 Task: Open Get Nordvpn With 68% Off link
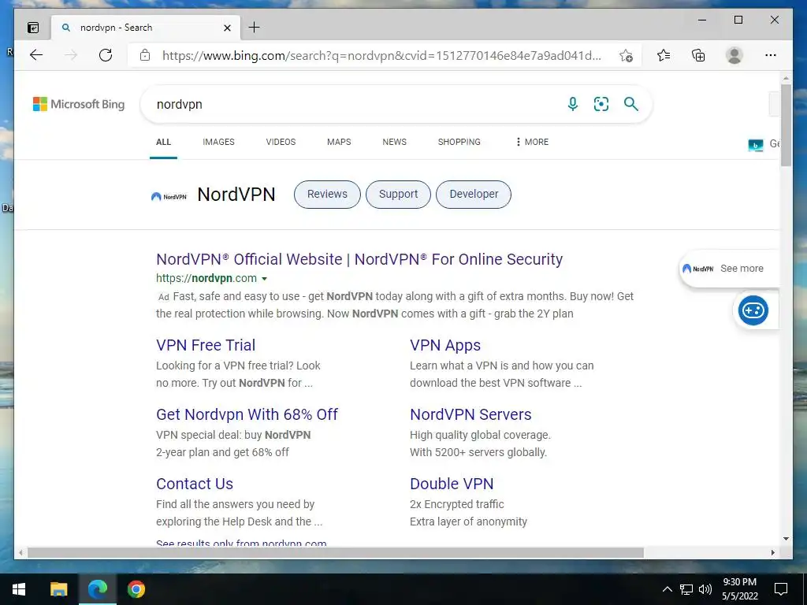247,414
